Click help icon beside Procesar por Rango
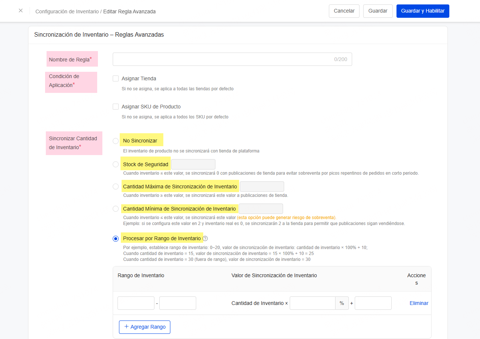The image size is (480, 339). point(205,239)
